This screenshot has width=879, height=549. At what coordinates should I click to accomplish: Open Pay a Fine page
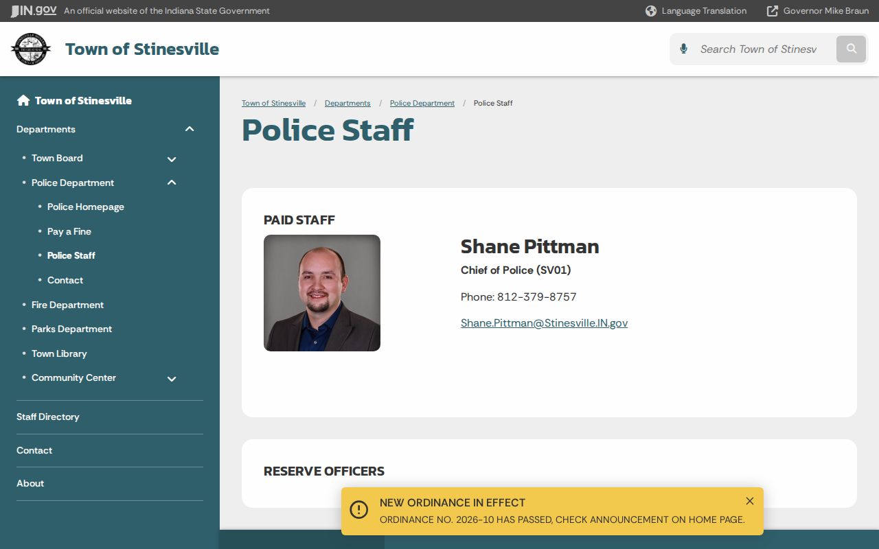(69, 231)
